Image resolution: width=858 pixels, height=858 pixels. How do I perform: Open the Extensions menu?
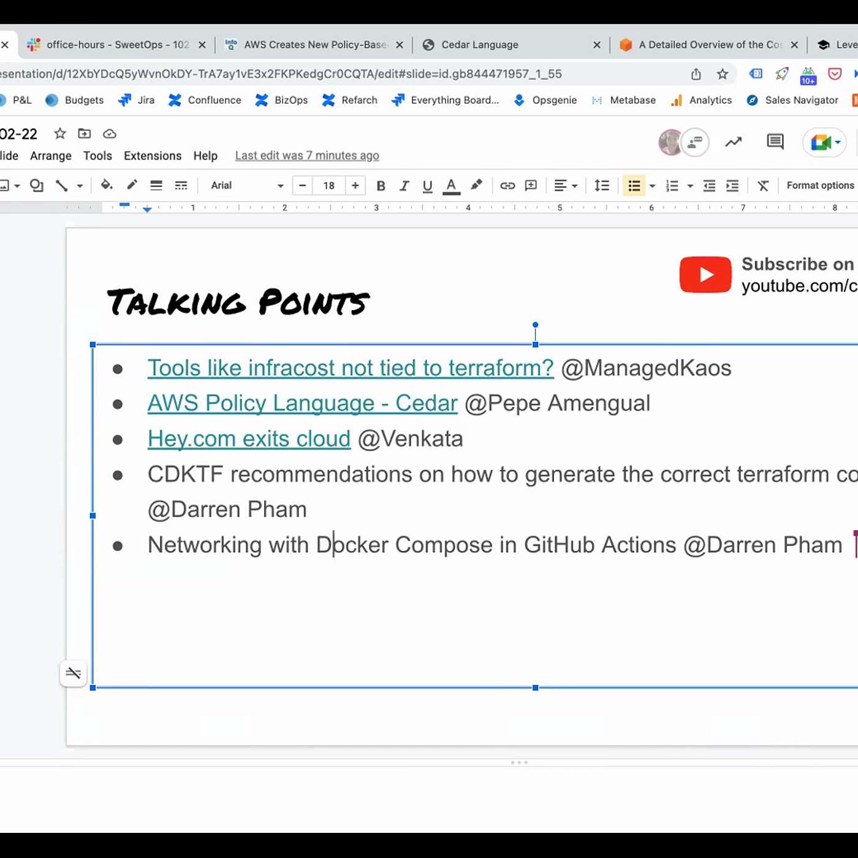click(x=153, y=156)
